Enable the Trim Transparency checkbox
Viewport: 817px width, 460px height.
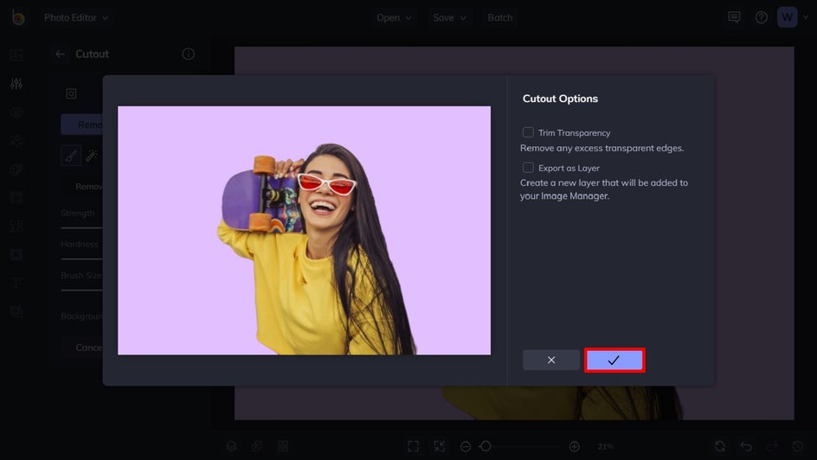pos(528,132)
